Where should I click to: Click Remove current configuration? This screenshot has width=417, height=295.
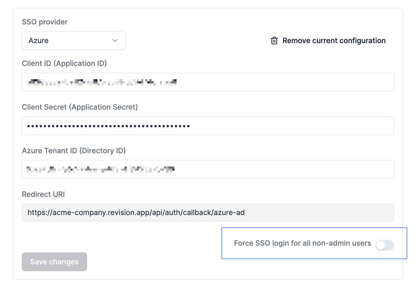334,41
